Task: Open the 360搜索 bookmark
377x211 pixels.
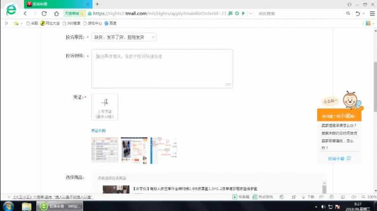Action: (x=72, y=23)
